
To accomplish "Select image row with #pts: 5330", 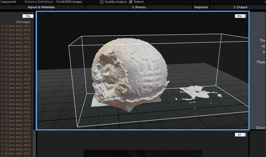I will [x=16, y=129].
